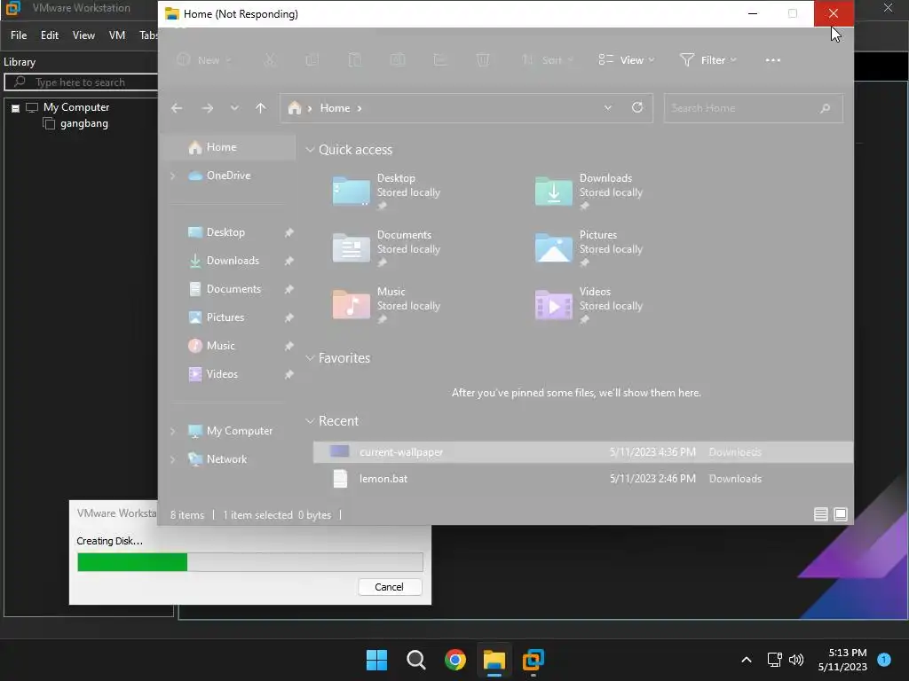This screenshot has width=909, height=681.
Task: Select the Desktop folder in Quick access
Action: pyautogui.click(x=387, y=192)
